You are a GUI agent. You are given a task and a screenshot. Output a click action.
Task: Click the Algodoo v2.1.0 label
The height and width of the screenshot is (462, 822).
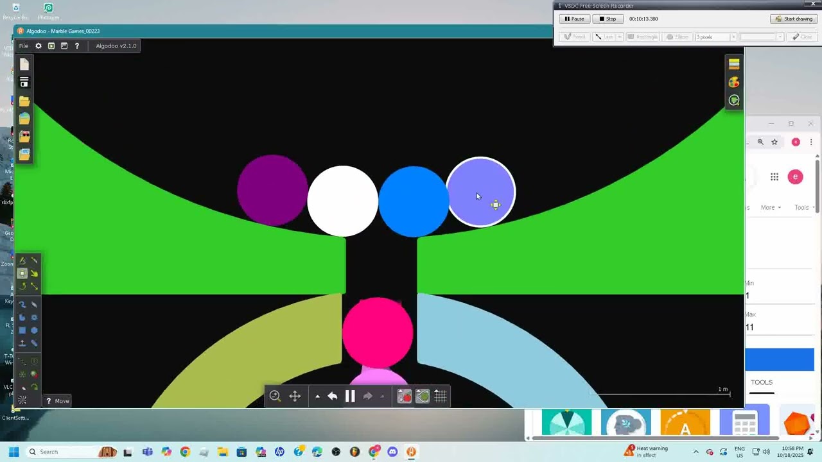[x=116, y=46]
